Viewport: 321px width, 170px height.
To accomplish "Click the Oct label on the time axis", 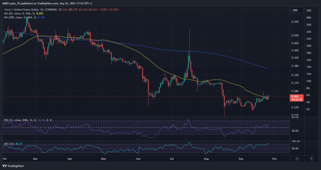I will (x=274, y=159).
